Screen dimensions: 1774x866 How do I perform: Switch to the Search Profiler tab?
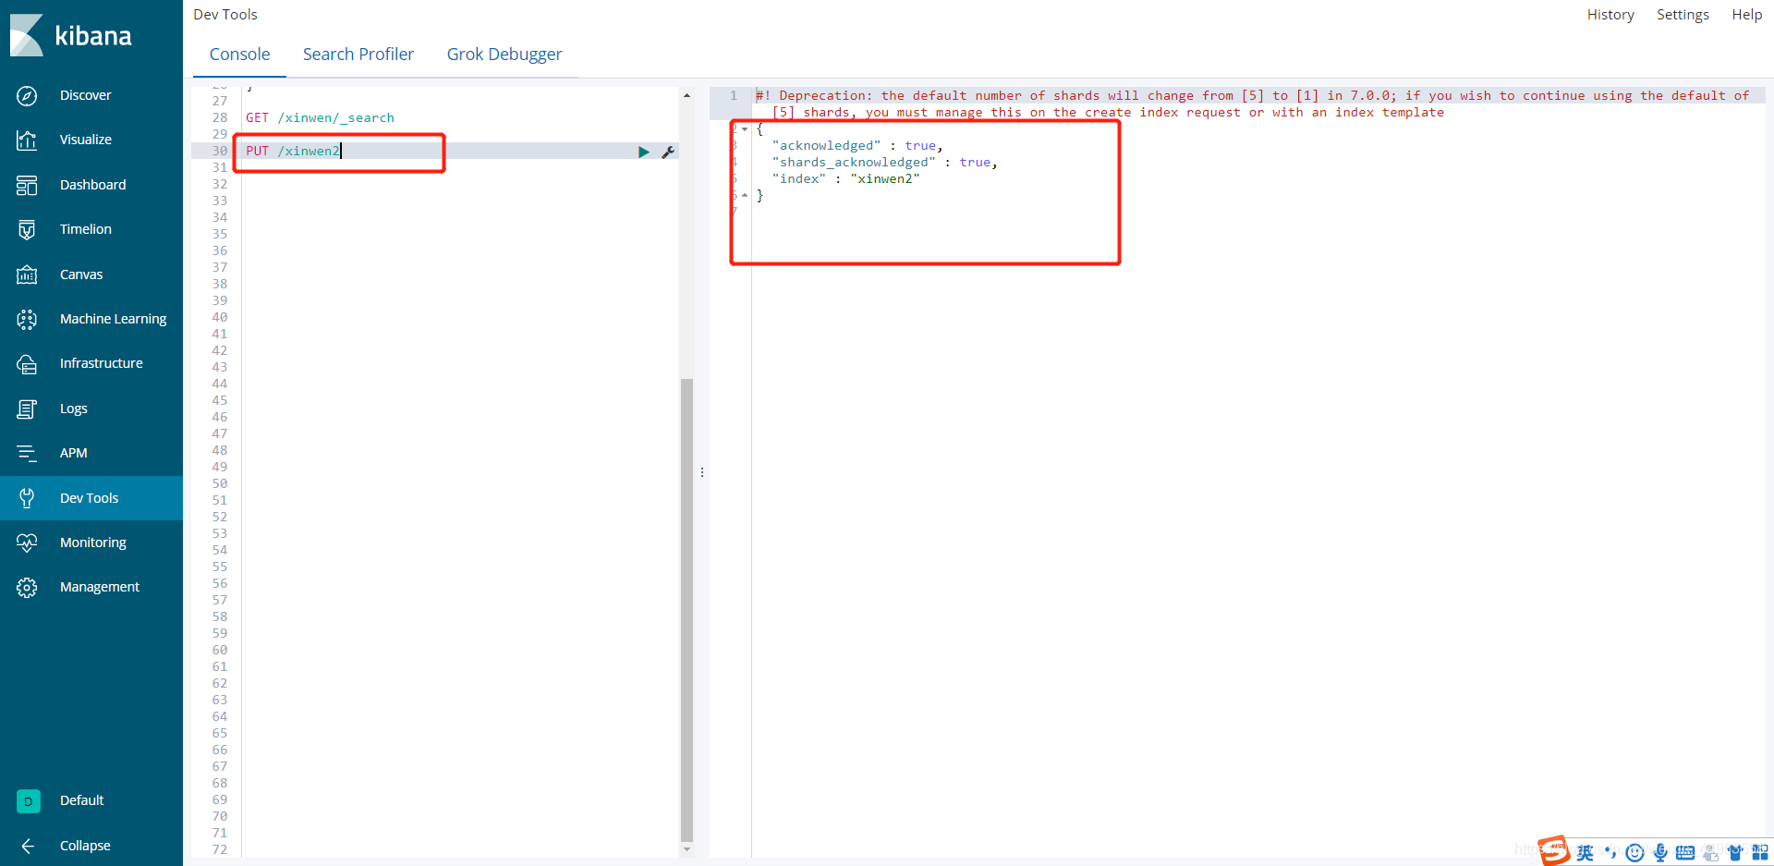(x=358, y=55)
